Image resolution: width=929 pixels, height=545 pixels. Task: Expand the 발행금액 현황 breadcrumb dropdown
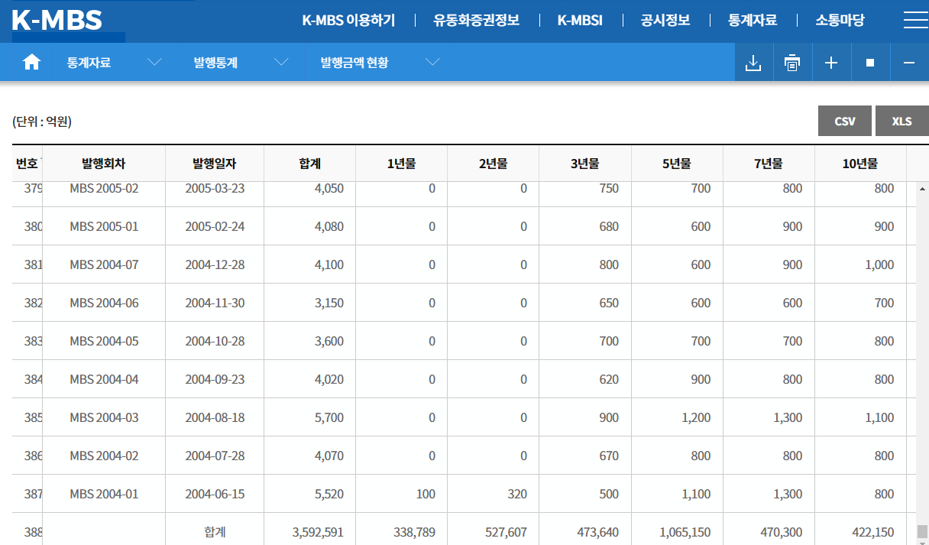432,63
